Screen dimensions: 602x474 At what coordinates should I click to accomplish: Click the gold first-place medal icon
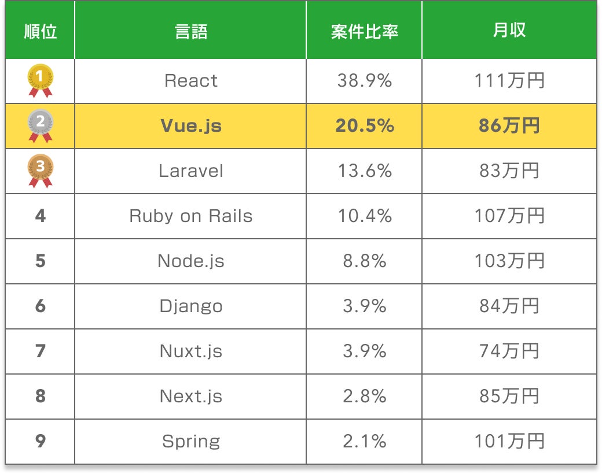pyautogui.click(x=41, y=81)
